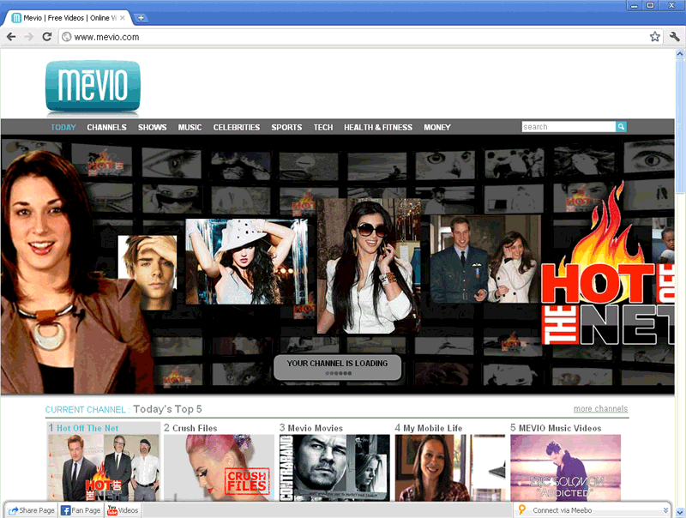Click into the site search field

(x=568, y=127)
